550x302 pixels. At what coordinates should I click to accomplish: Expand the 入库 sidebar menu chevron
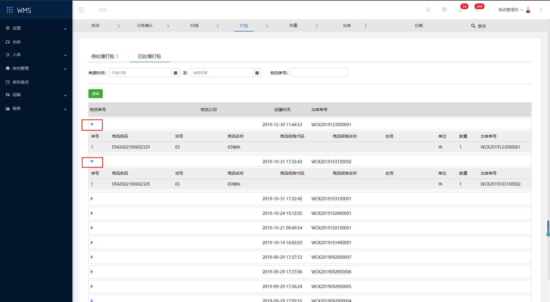coord(65,55)
